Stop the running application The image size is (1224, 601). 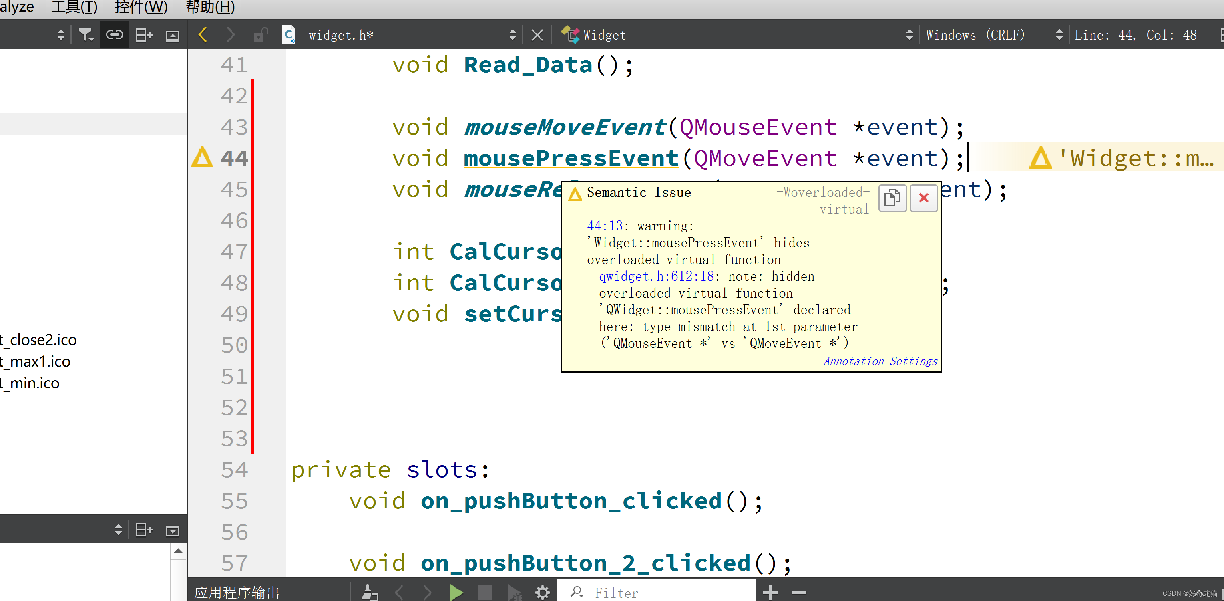click(x=485, y=592)
